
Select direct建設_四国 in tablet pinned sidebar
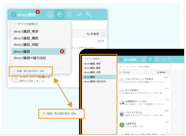[x=92, y=72]
